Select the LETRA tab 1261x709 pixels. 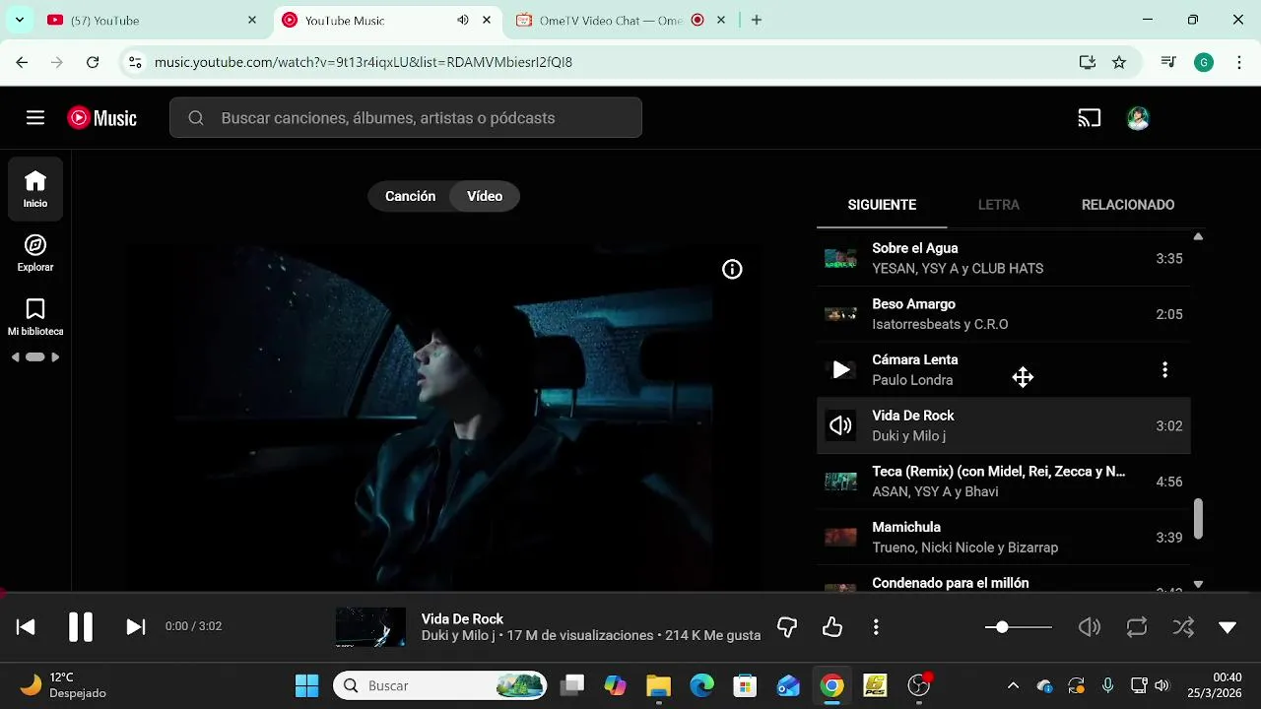pyautogui.click(x=998, y=205)
